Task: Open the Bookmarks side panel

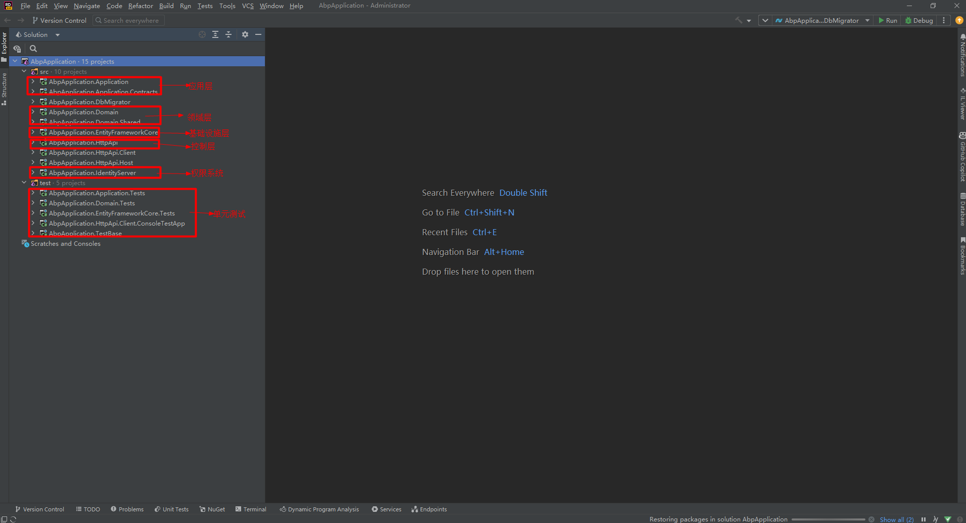Action: (962, 255)
